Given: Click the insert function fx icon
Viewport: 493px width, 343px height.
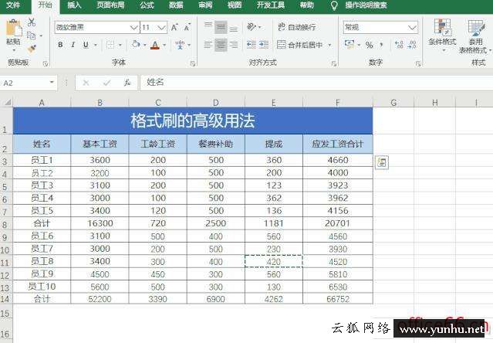Looking at the screenshot, I should (x=127, y=83).
